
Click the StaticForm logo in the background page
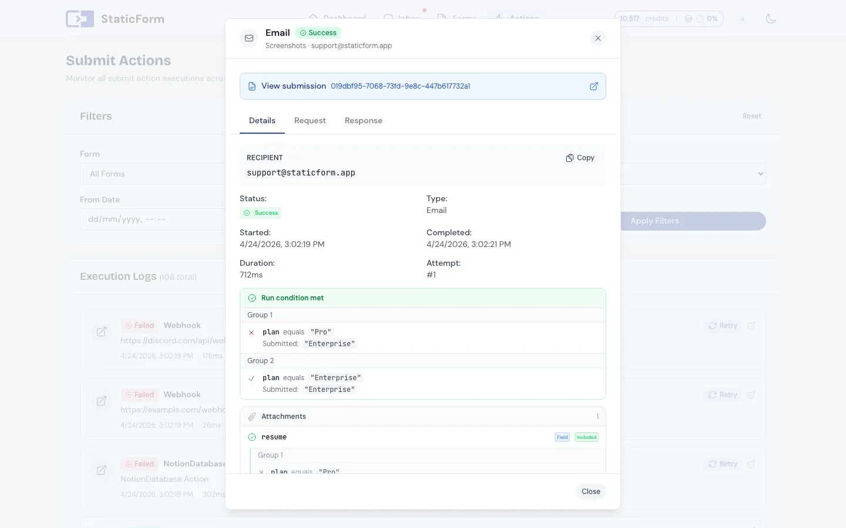tap(115, 19)
